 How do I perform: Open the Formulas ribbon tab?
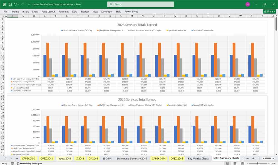64,12
